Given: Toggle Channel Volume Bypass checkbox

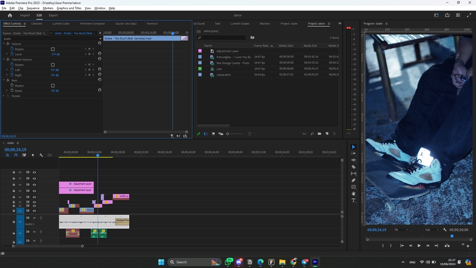Looking at the screenshot, I should tap(53, 65).
